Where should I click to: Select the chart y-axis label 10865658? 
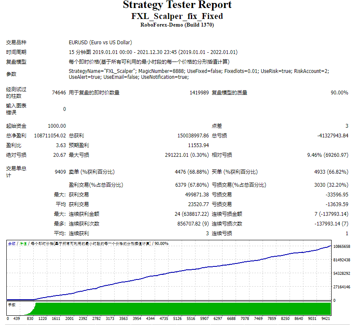click(342, 247)
